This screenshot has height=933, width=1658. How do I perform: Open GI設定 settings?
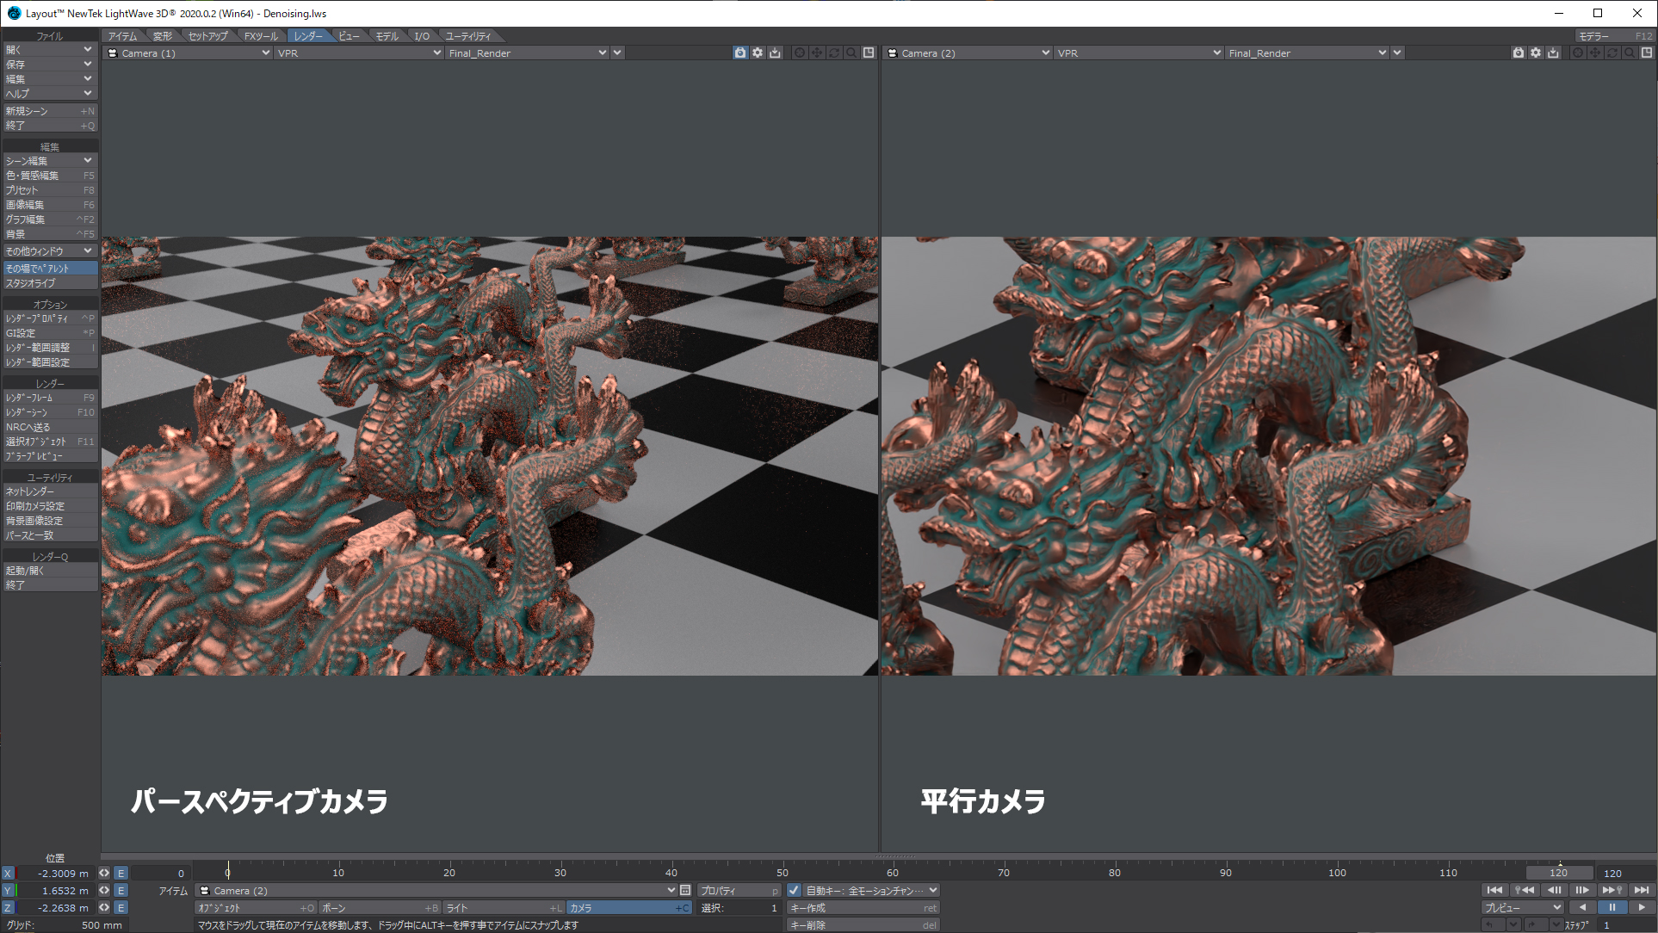click(50, 333)
